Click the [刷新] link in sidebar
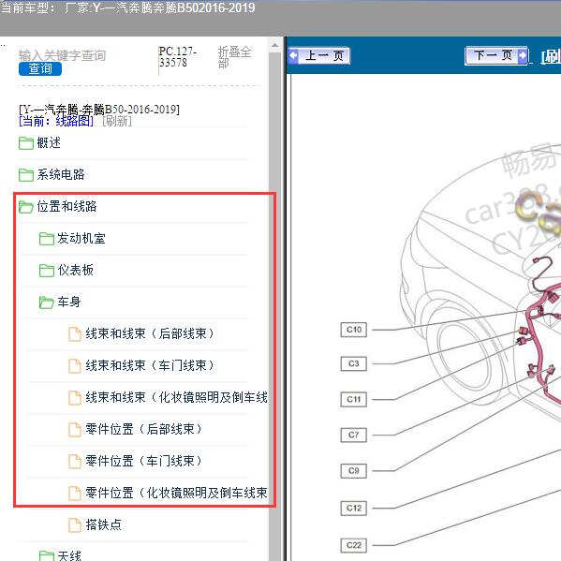 pyautogui.click(x=117, y=121)
